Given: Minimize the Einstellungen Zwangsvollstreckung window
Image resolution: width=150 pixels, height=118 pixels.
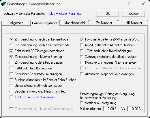Looking at the screenshot, I should pos(117,4).
